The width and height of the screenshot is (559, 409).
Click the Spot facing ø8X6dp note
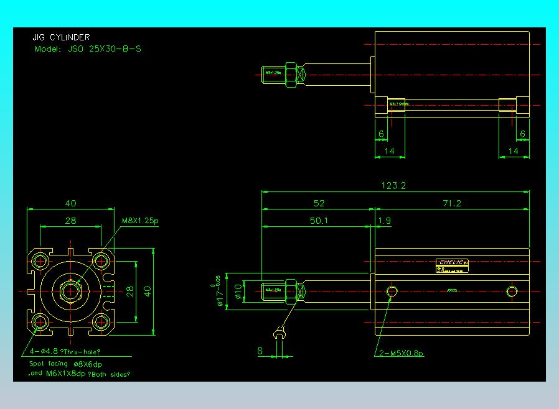tap(65, 364)
